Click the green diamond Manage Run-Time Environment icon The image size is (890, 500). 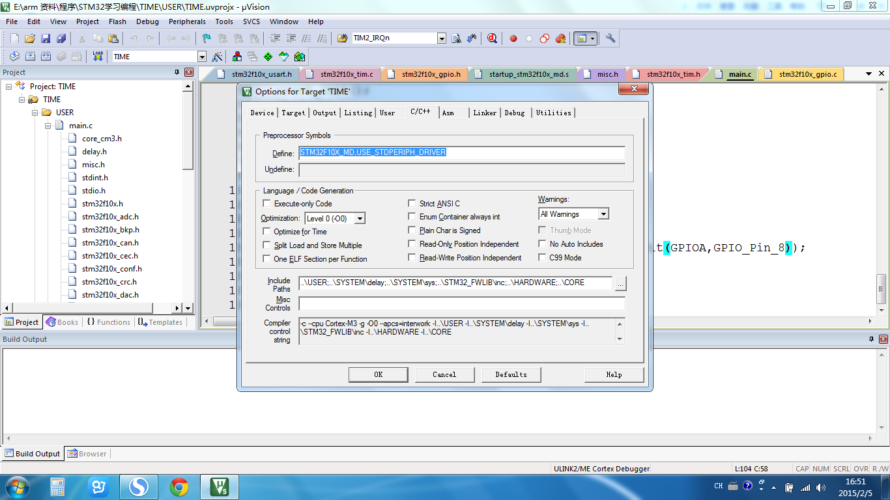pyautogui.click(x=268, y=57)
